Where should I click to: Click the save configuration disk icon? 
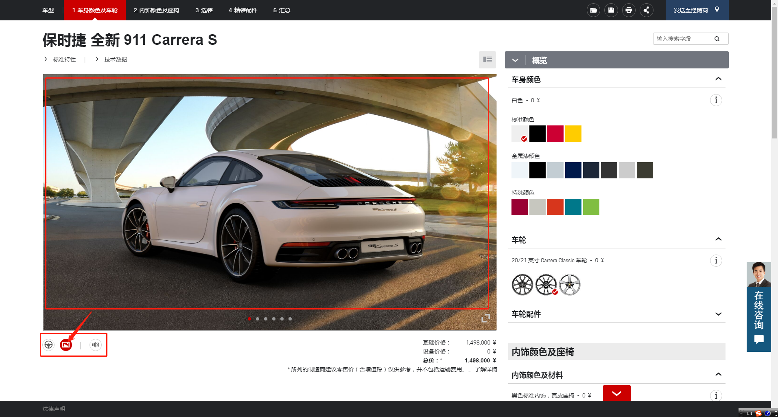(x=611, y=10)
